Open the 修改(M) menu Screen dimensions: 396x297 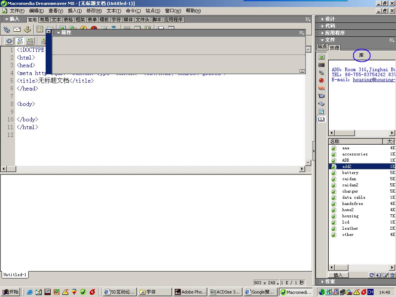94,11
